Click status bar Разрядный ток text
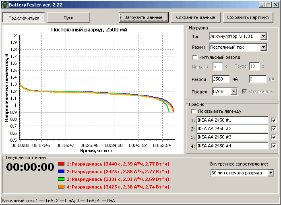The image size is (281, 205). (x=58, y=201)
